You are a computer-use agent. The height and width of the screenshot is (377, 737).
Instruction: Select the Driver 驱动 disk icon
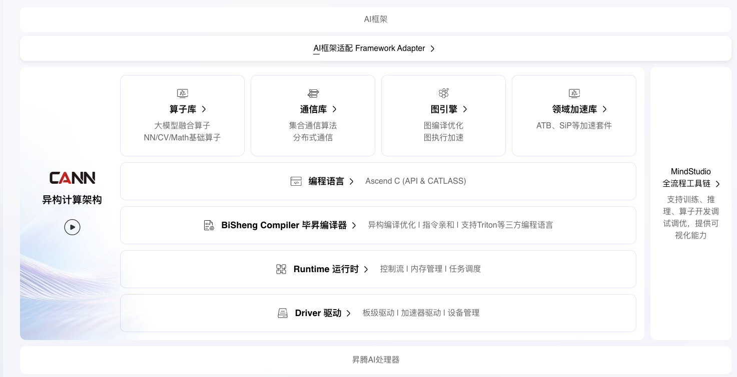[x=283, y=313]
